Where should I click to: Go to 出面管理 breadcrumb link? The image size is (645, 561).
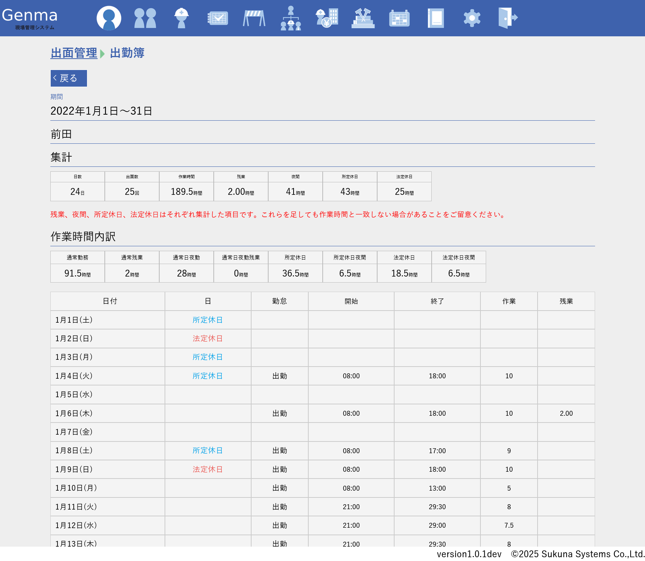74,53
